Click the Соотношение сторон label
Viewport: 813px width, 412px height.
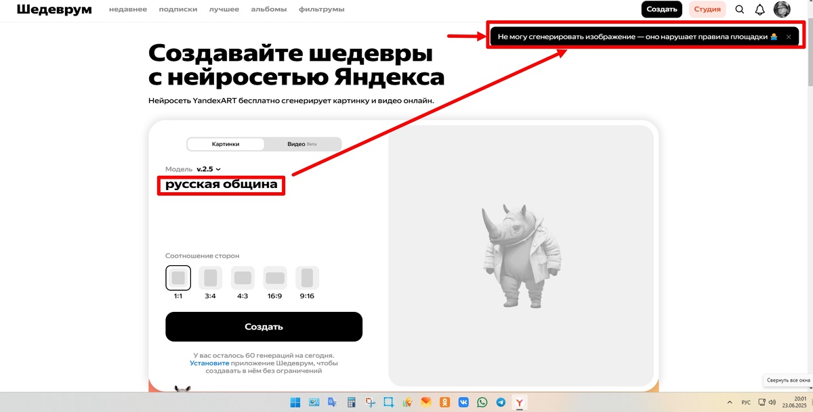click(x=202, y=256)
